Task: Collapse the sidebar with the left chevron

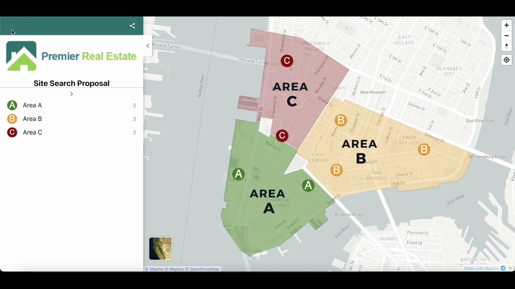Action: tap(148, 46)
